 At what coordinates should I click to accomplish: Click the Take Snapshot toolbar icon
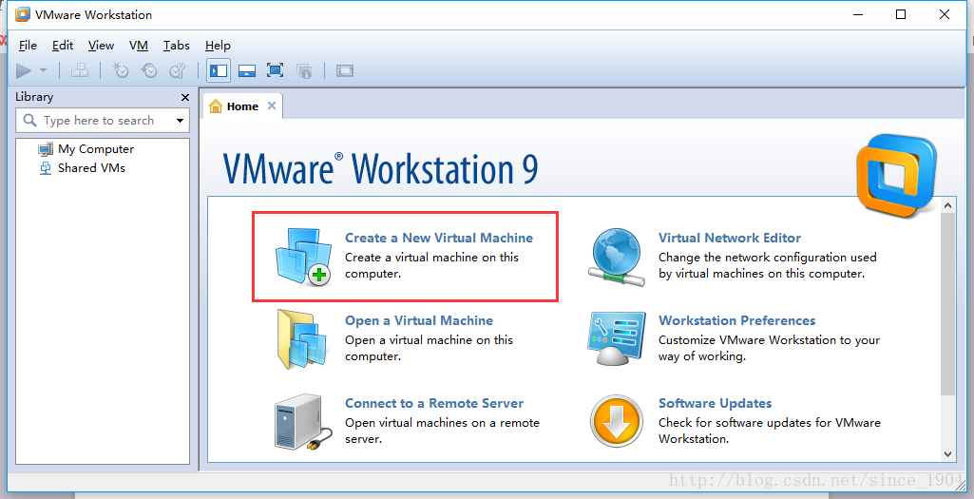[120, 71]
